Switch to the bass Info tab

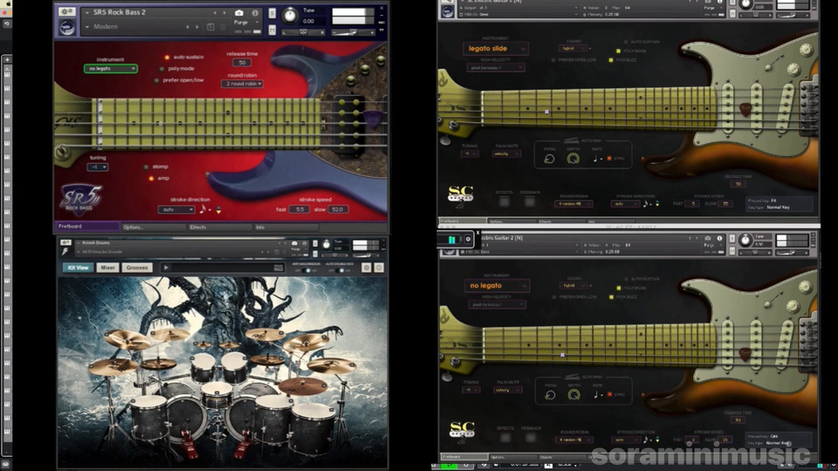(286, 227)
